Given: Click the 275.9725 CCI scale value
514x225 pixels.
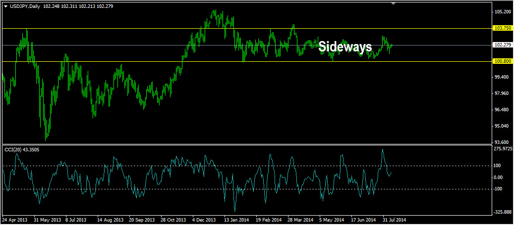Looking at the screenshot, I should (503, 149).
